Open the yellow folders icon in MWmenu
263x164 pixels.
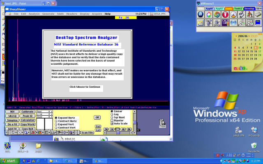tap(201, 23)
